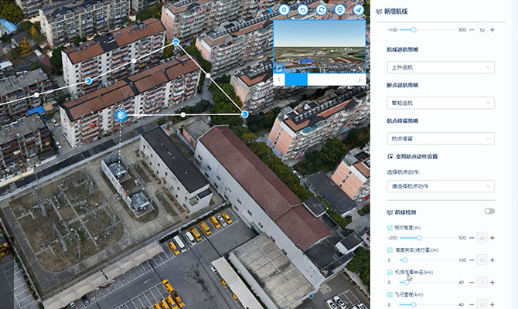
Task: Select the blue highlighted waypoint marker on map
Action: coord(121,115)
